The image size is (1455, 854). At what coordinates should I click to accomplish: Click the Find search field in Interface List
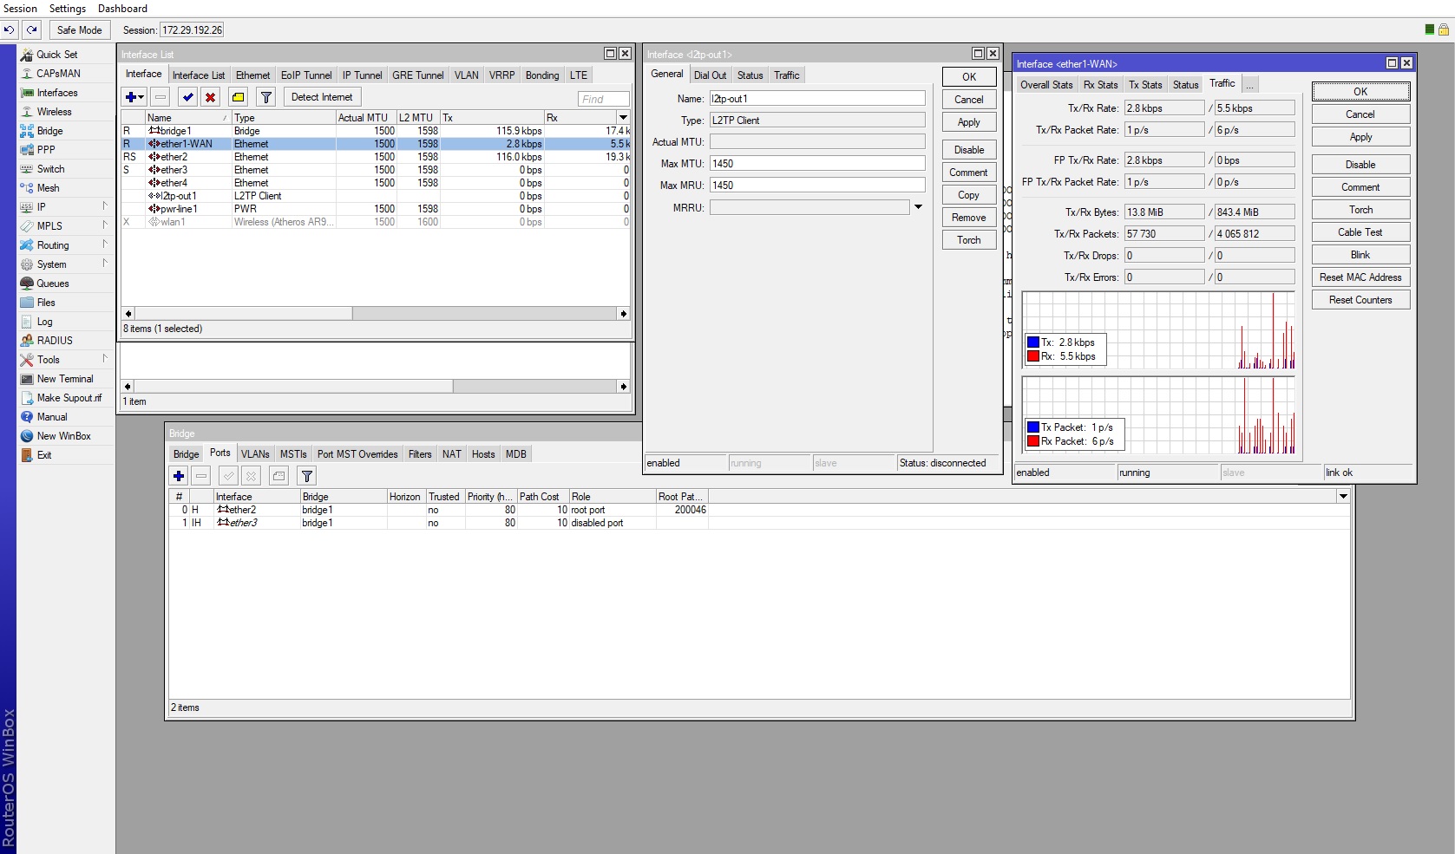pos(603,99)
